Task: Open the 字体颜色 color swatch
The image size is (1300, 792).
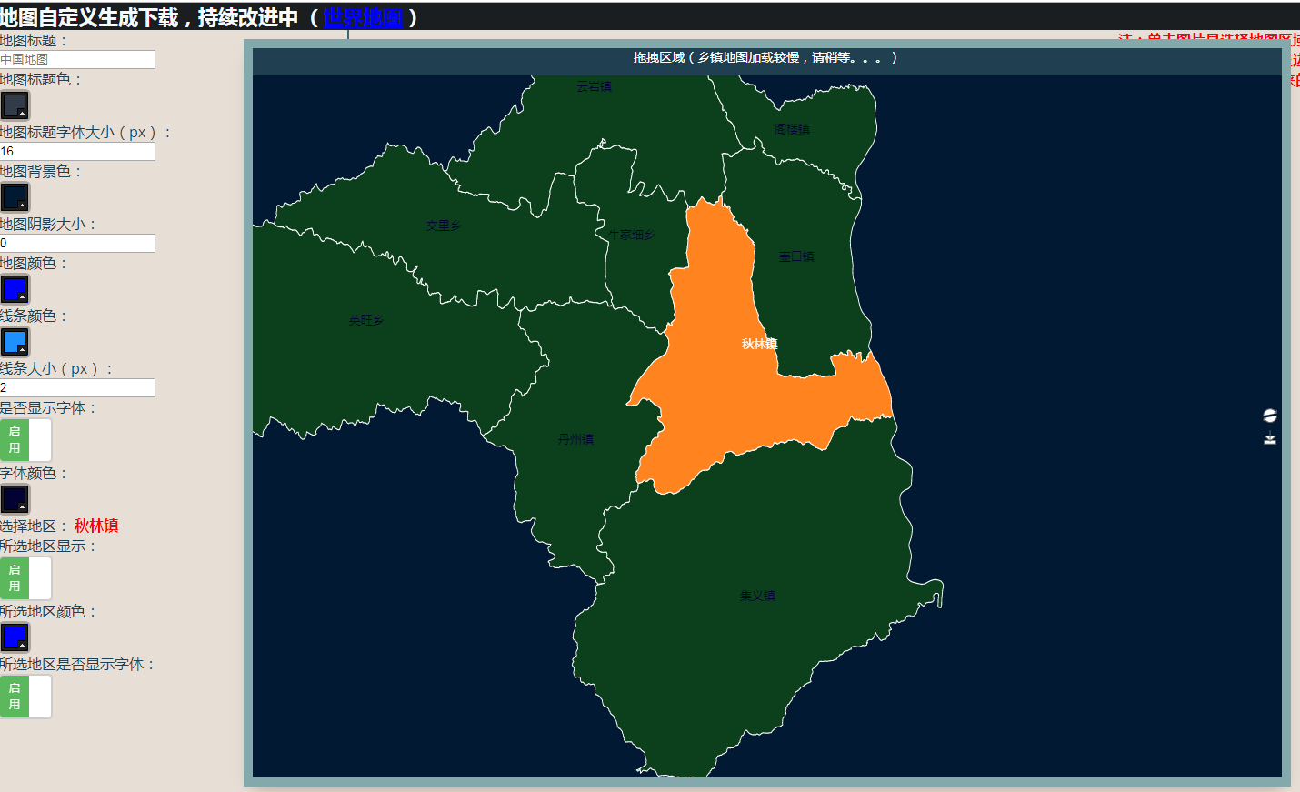Action: 15,499
